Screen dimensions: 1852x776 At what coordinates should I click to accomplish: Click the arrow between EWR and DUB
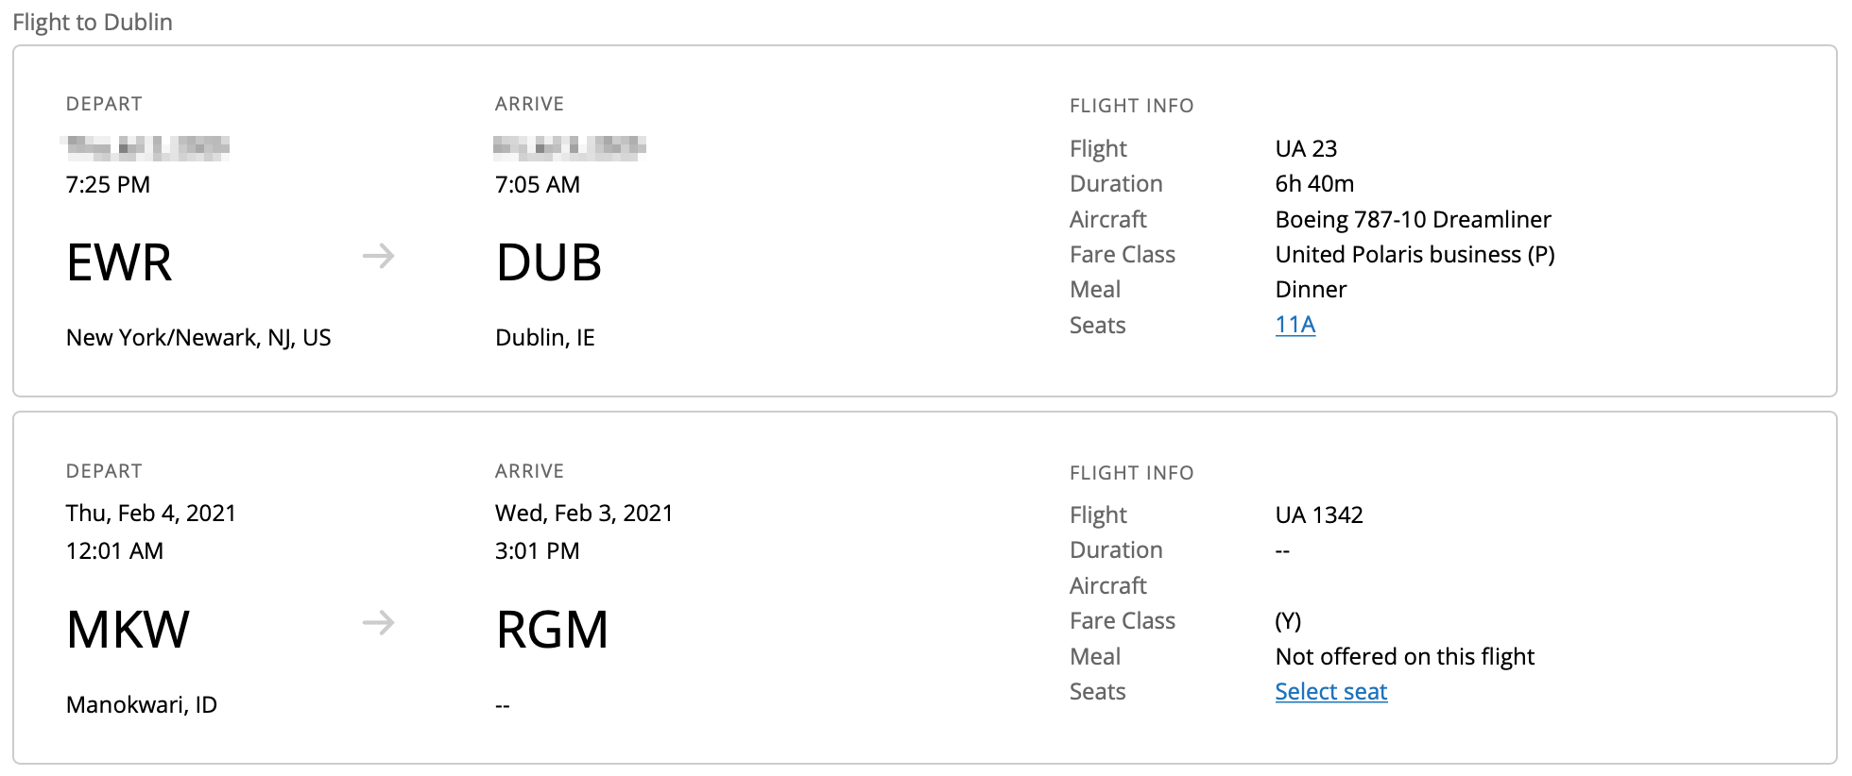378,256
